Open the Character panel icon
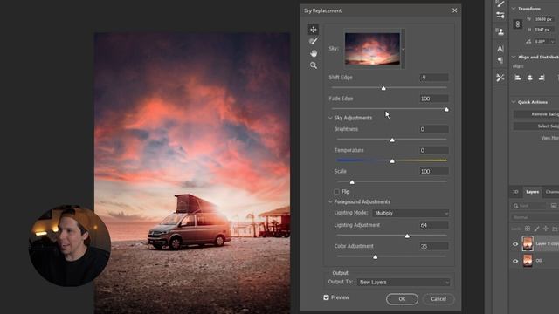Viewport: 559px width, 314px height. [x=500, y=49]
